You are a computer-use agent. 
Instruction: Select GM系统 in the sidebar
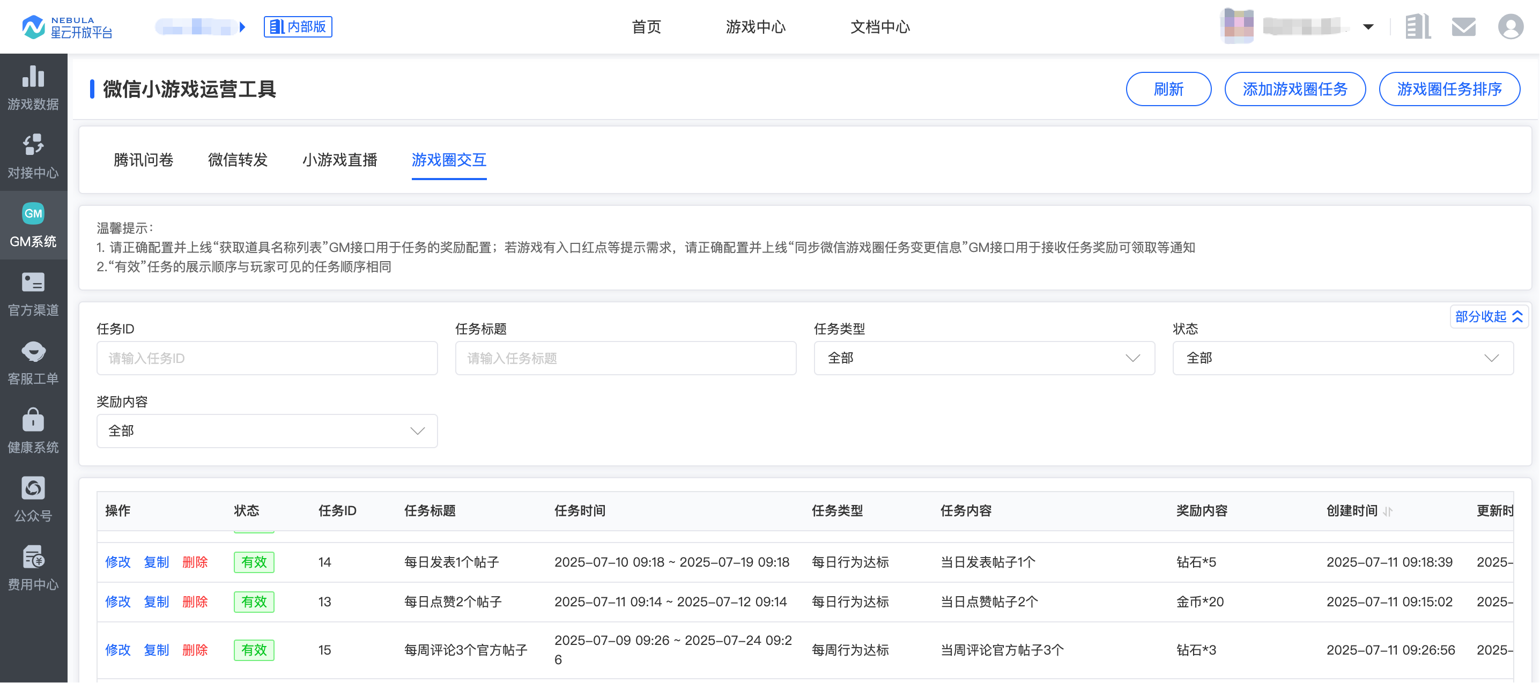[33, 225]
